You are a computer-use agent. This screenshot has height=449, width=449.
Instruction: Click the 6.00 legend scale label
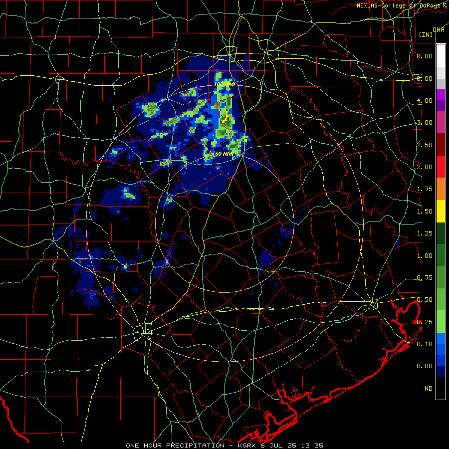(425, 78)
